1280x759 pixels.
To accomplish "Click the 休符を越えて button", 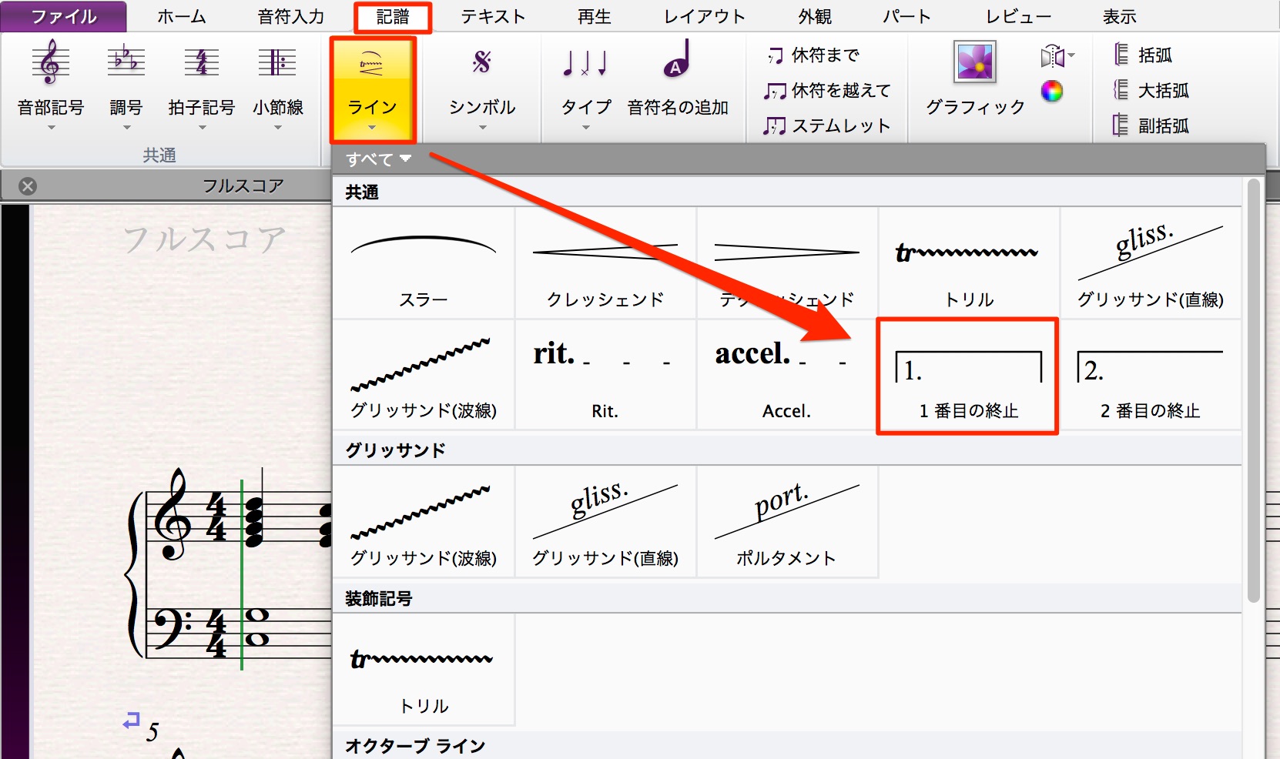I will point(826,91).
